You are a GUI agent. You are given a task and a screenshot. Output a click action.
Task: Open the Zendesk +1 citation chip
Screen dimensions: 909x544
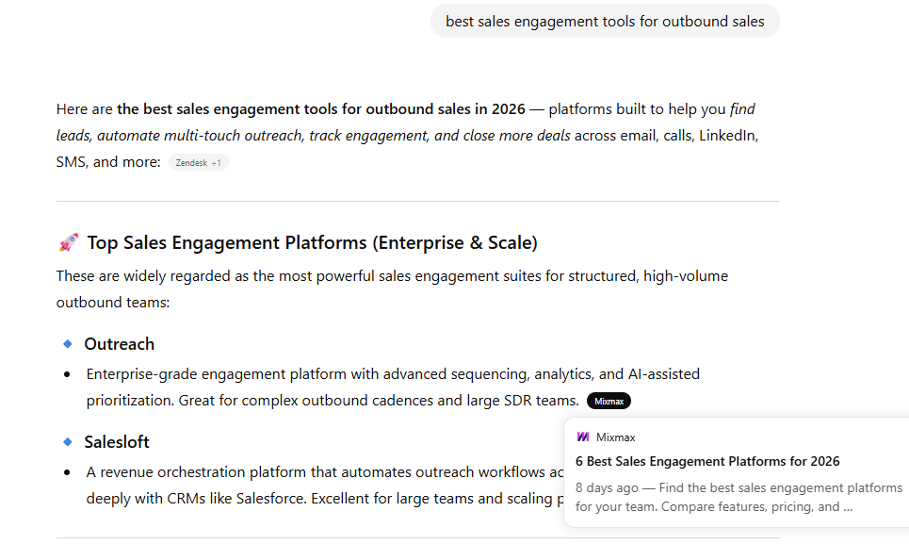199,162
